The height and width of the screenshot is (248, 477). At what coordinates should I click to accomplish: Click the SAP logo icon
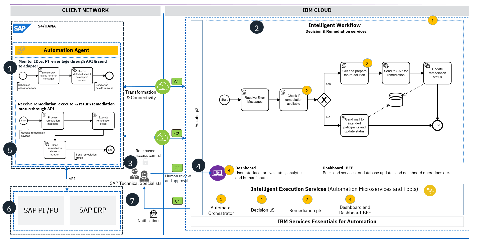[22, 28]
